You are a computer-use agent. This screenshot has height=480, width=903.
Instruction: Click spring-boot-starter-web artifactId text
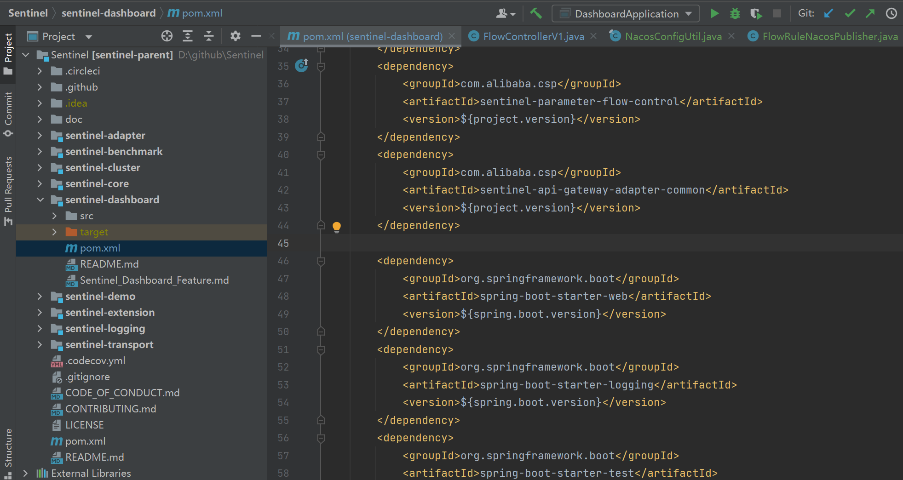[x=554, y=296]
